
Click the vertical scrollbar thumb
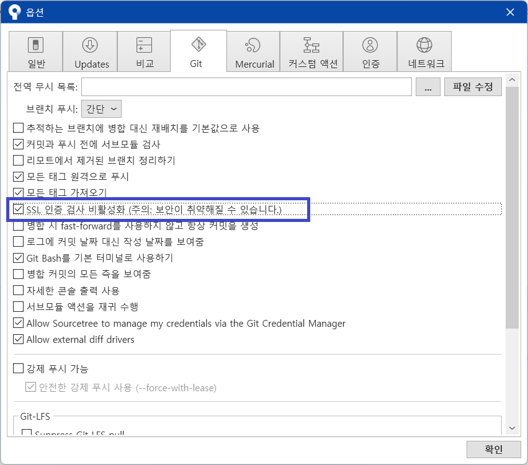click(x=512, y=207)
